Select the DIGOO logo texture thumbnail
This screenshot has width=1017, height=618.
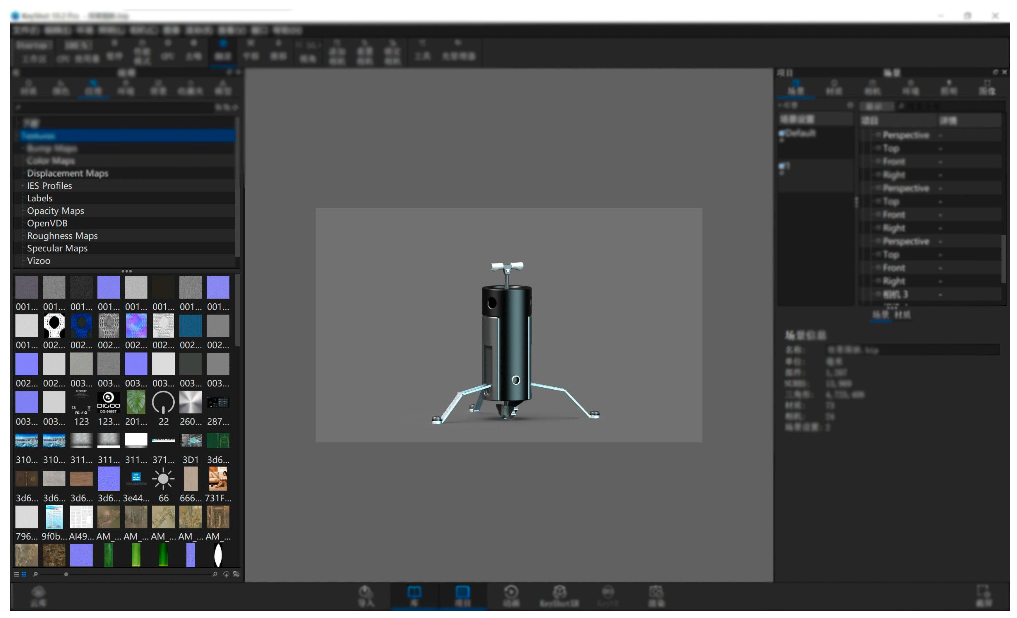coord(109,403)
